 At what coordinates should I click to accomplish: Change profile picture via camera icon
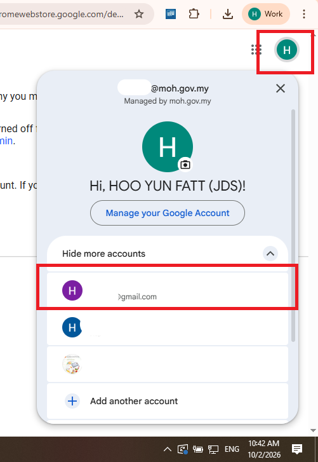click(185, 165)
